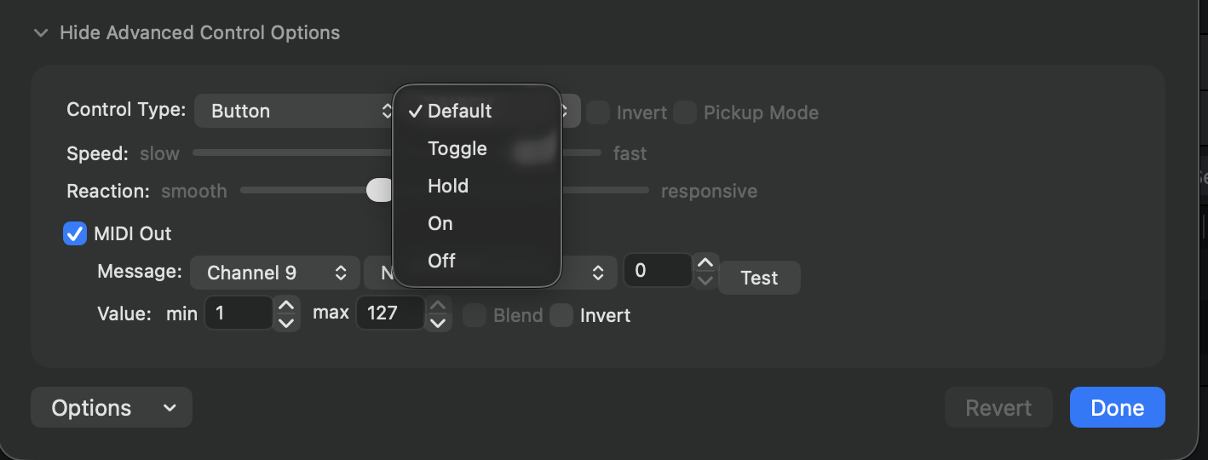Screen dimensions: 1208x460
Task: Select the On menu option
Action: [440, 223]
